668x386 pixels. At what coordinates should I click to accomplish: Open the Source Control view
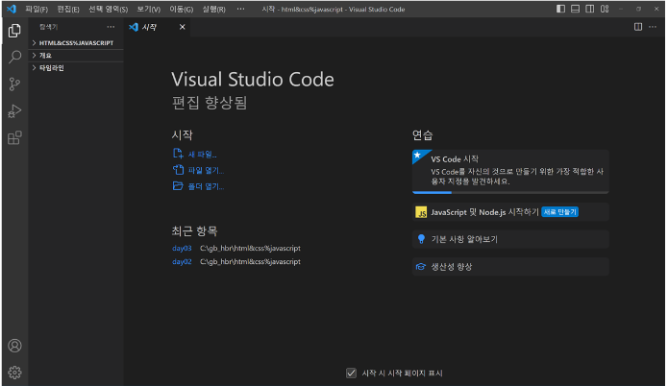coord(14,84)
